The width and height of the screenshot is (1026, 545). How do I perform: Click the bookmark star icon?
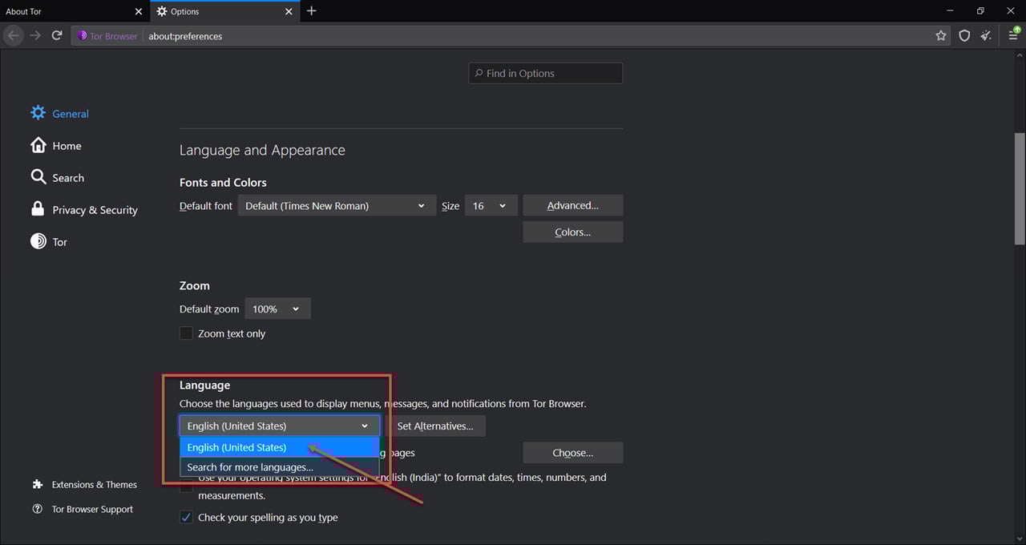[x=941, y=35]
